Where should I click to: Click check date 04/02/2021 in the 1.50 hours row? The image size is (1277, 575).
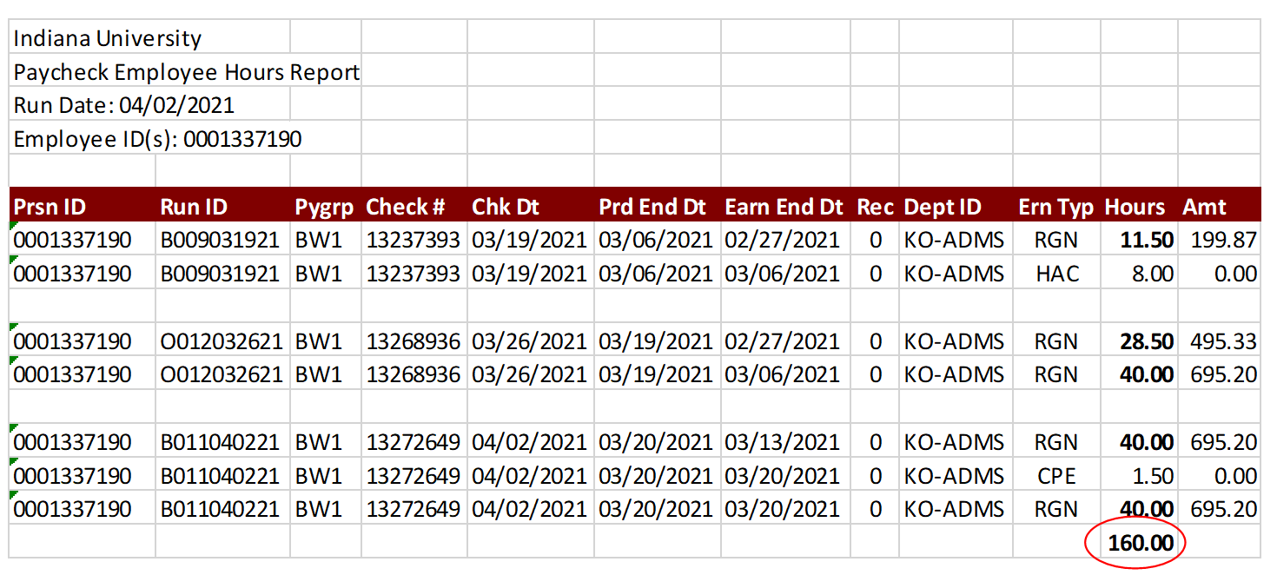[529, 476]
